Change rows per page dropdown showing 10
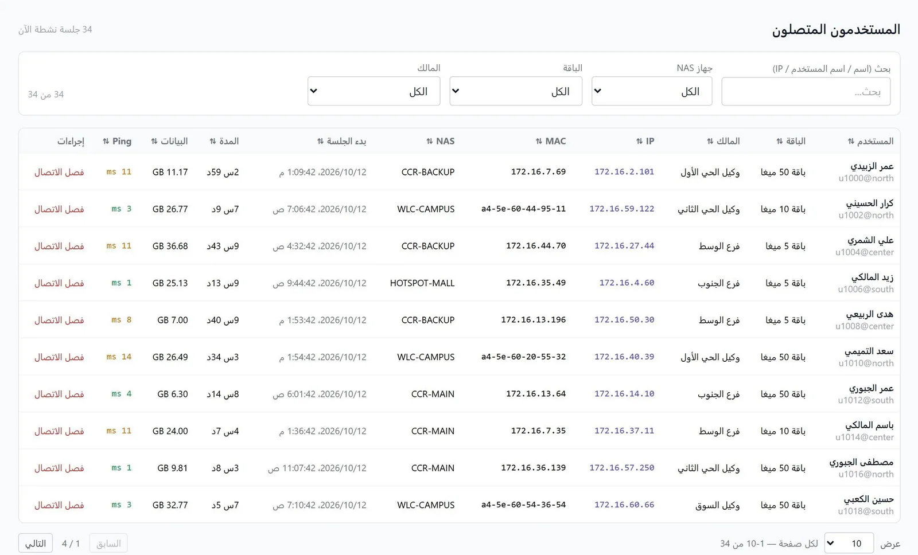The width and height of the screenshot is (918, 555). 849,543
